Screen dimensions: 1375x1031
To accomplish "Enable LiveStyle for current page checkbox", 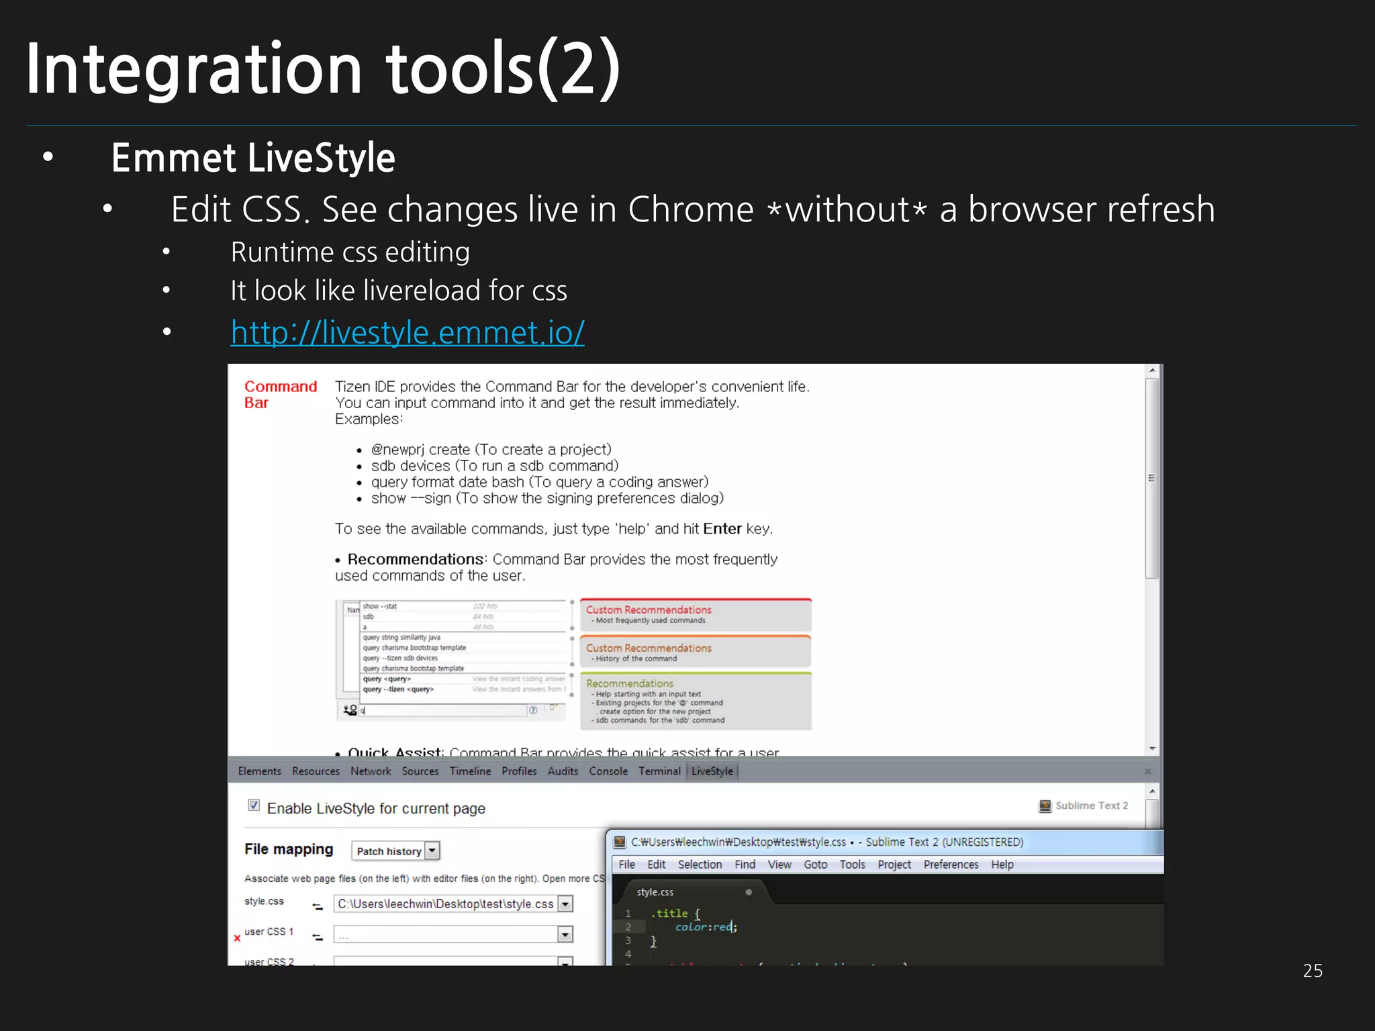I will (x=254, y=805).
